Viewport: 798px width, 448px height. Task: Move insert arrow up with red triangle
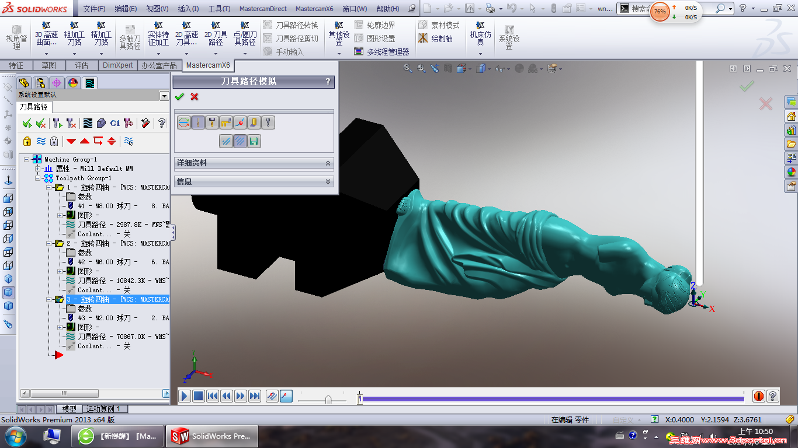click(85, 141)
